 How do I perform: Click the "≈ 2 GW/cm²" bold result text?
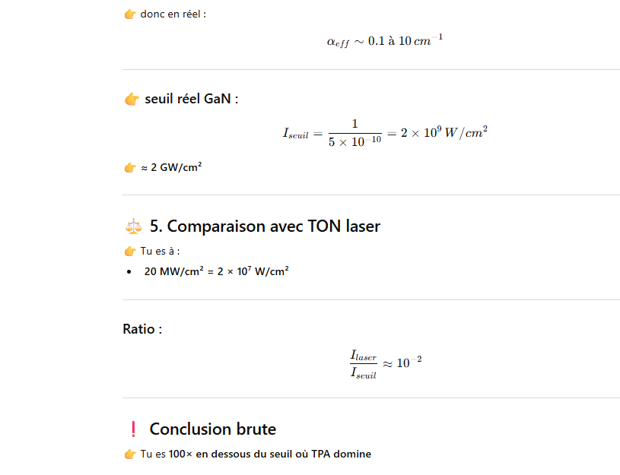pyautogui.click(x=171, y=168)
